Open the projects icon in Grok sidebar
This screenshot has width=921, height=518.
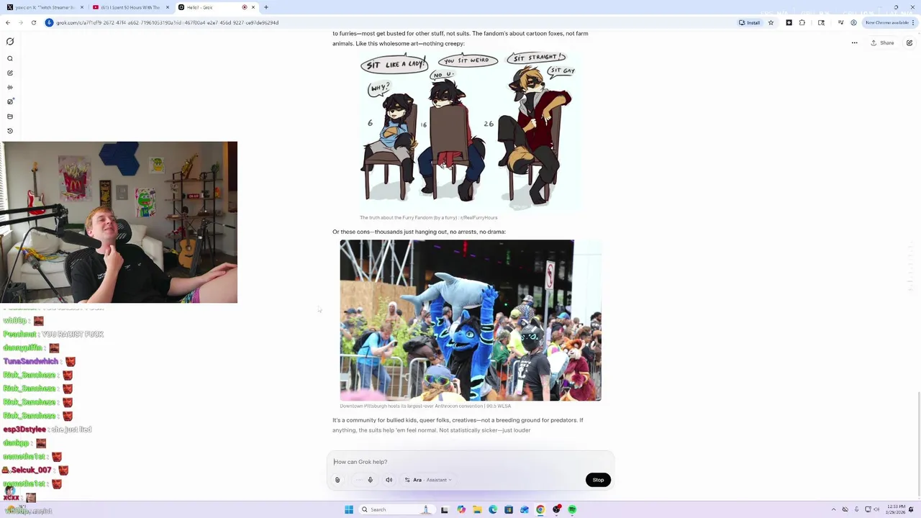(10, 117)
